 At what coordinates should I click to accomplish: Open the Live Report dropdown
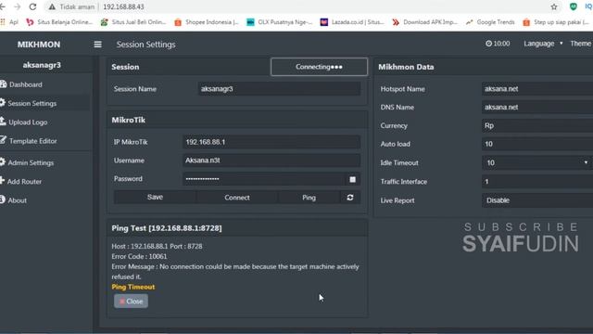click(537, 200)
